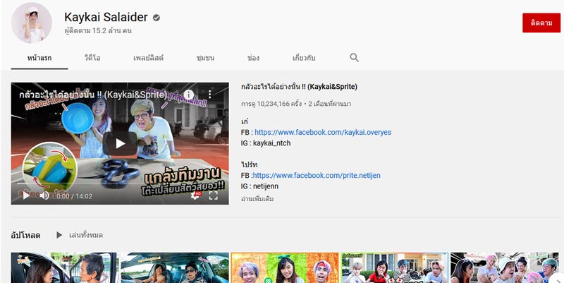Click the IG : netijenn text
Image resolution: width=564 pixels, height=283 pixels.
click(259, 186)
